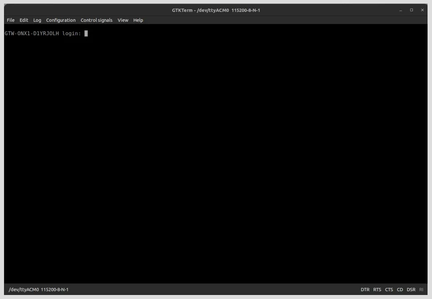Click the DSR signal indicator
The height and width of the screenshot is (299, 432).
tap(411, 290)
